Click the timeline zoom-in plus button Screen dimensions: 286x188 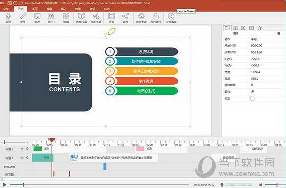click(28, 142)
